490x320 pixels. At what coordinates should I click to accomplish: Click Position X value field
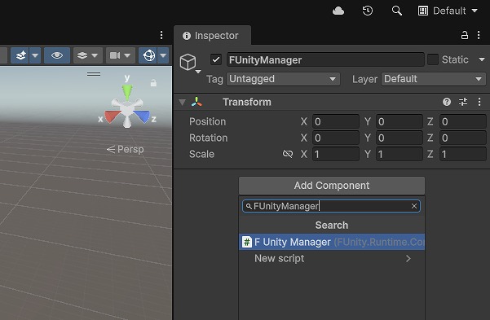[x=336, y=121]
